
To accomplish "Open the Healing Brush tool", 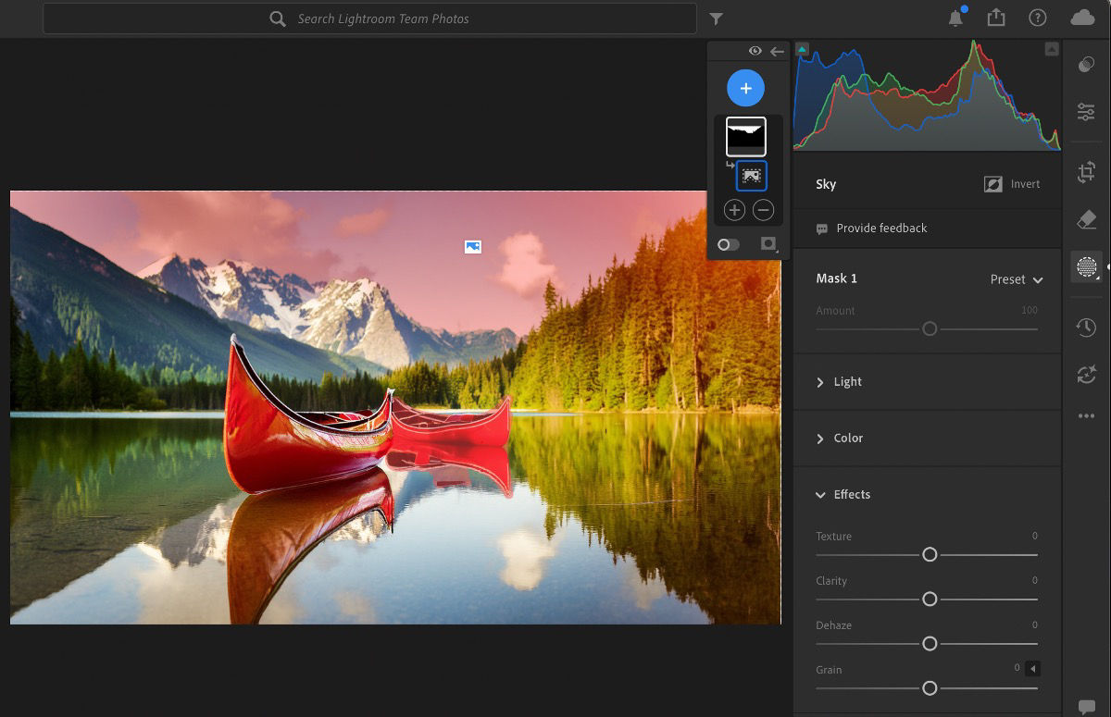I will coord(1086,219).
